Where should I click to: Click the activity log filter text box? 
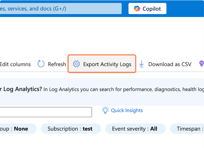[46, 112]
